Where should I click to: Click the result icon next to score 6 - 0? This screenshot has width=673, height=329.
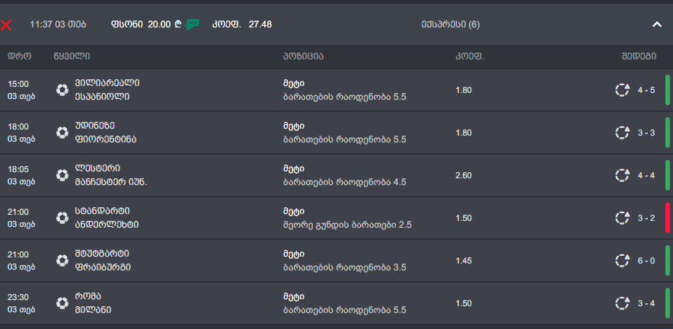tap(622, 260)
